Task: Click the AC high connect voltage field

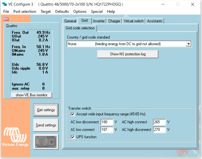Action: (159, 122)
